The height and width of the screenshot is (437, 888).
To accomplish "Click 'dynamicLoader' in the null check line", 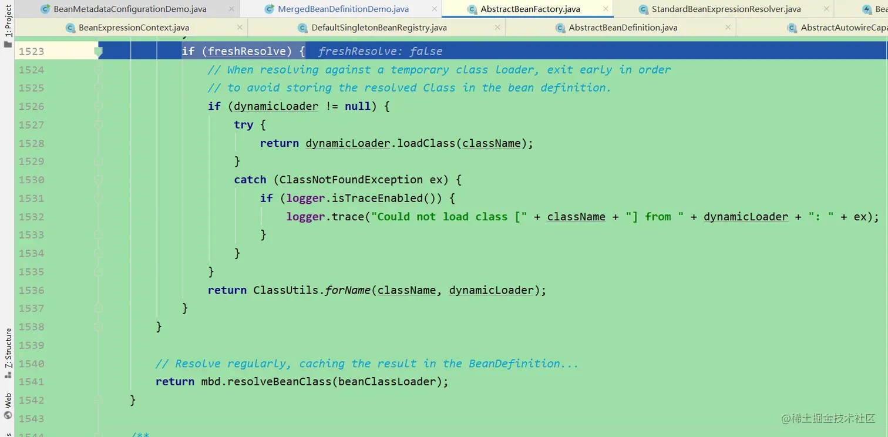I will point(277,106).
